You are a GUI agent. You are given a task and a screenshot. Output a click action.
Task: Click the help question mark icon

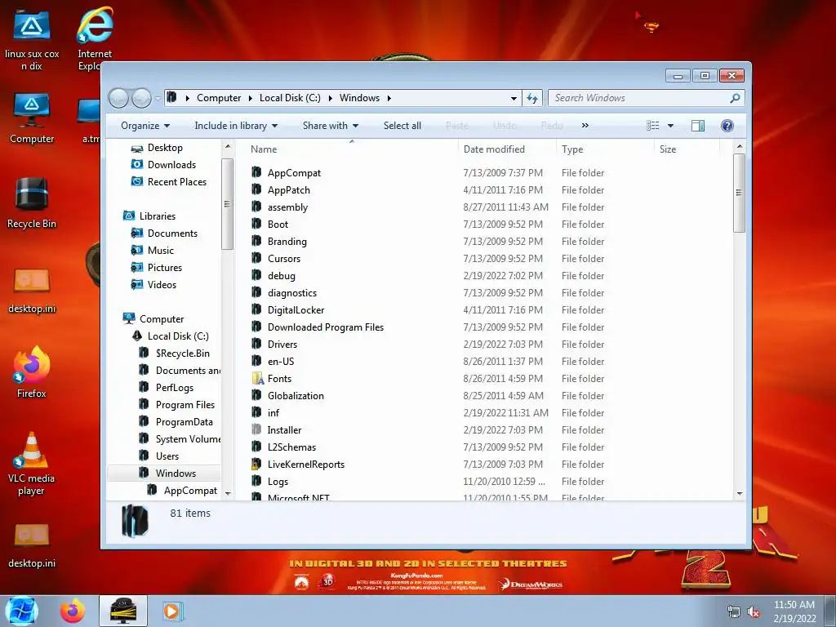[x=727, y=125]
